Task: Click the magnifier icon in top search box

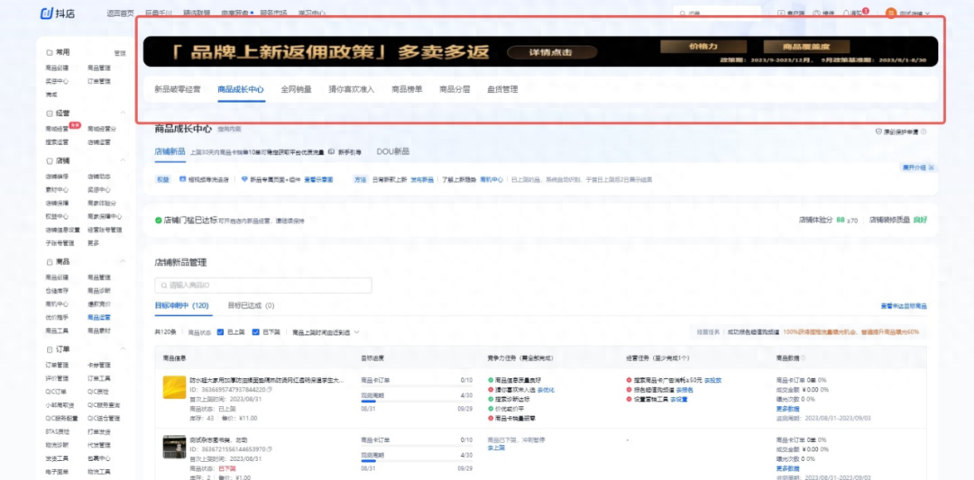Action: point(683,13)
